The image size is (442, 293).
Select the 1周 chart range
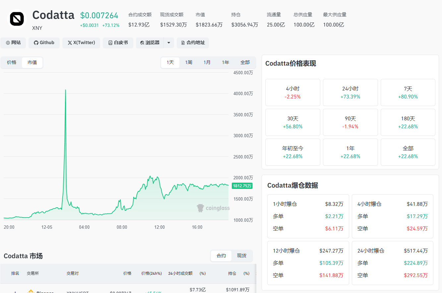click(189, 62)
